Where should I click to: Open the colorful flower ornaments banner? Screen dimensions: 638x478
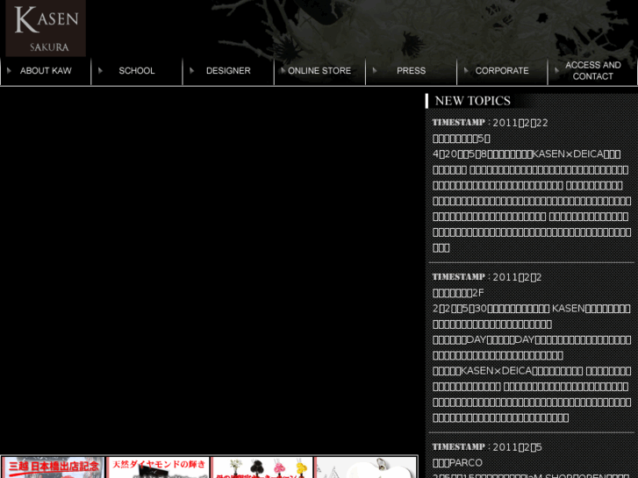pos(262,467)
